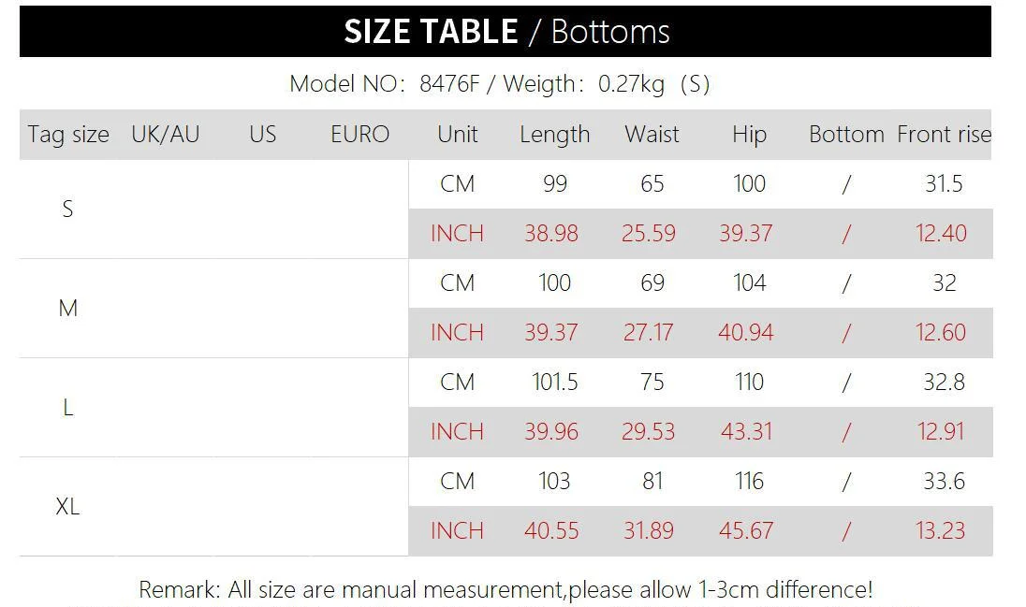Click the Hip column header
This screenshot has width=1026, height=607.
[x=749, y=135]
